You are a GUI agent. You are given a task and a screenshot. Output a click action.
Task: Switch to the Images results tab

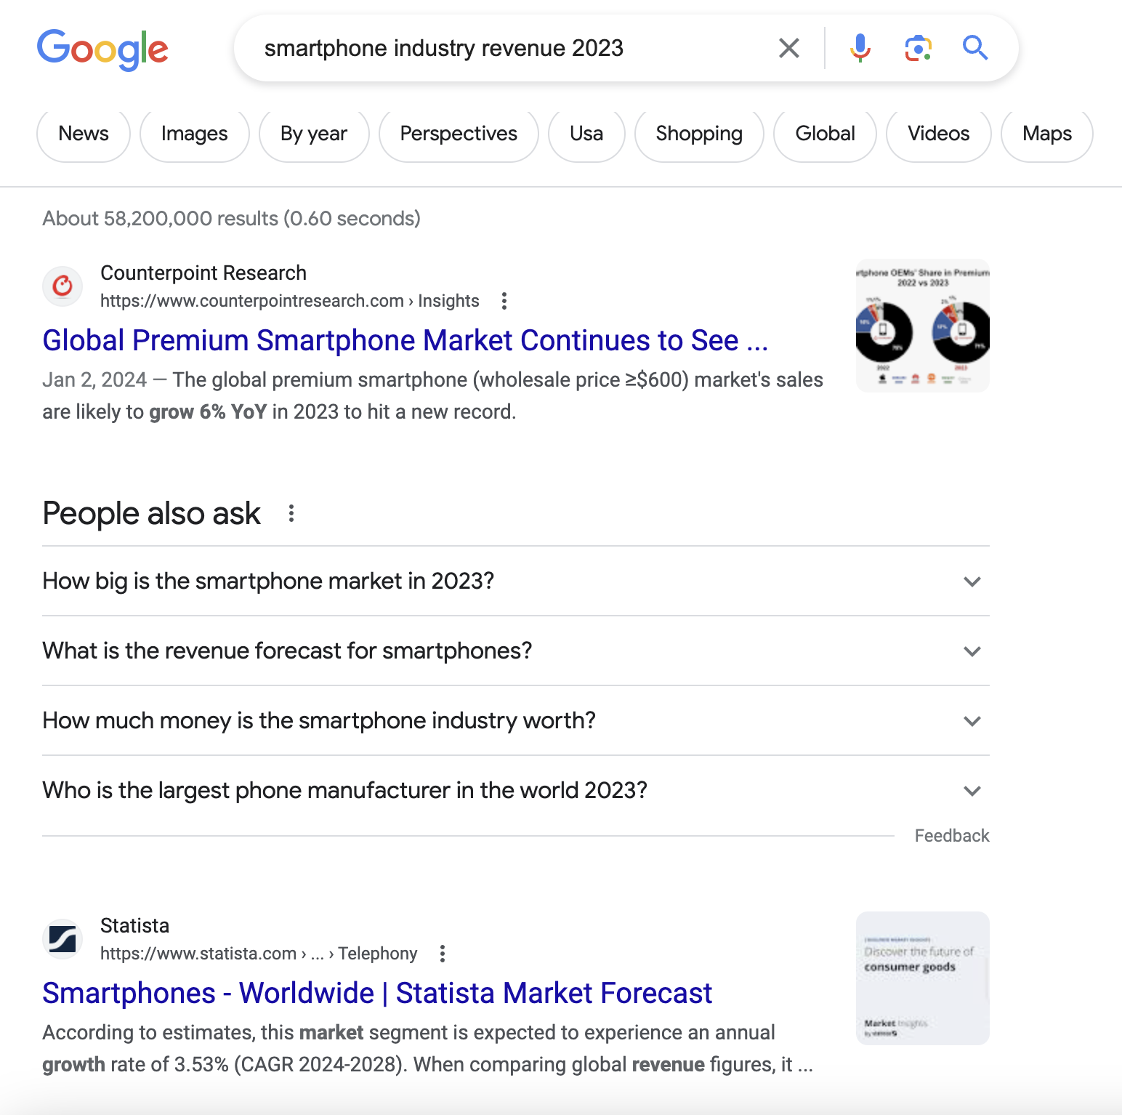click(194, 134)
